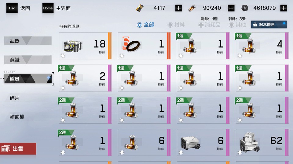Open the unlabelled serum item with 6 owned
The height and width of the screenshot is (164, 293).
[x=144, y=142]
